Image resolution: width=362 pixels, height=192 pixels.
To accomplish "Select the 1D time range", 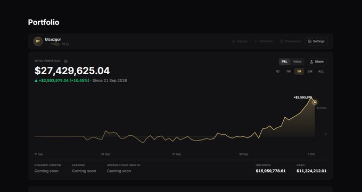I will pyautogui.click(x=278, y=72).
